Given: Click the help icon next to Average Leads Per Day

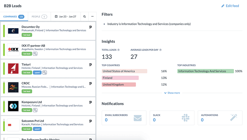Looking at the screenshot, I should (x=160, y=50).
